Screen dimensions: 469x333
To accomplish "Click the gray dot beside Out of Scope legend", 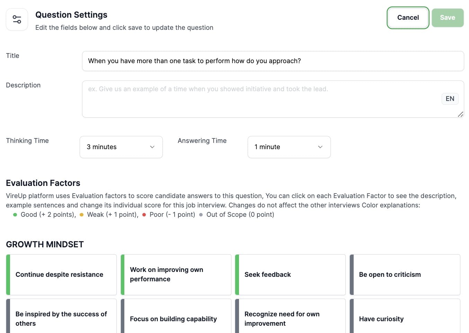I will (x=201, y=215).
